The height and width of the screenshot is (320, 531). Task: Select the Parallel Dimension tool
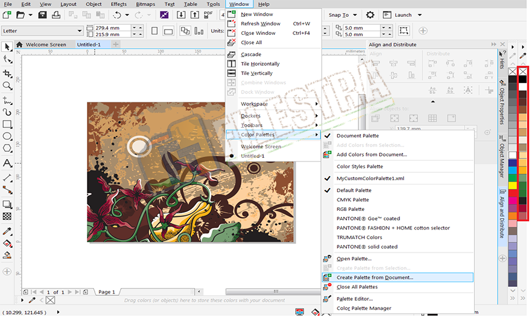click(7, 177)
